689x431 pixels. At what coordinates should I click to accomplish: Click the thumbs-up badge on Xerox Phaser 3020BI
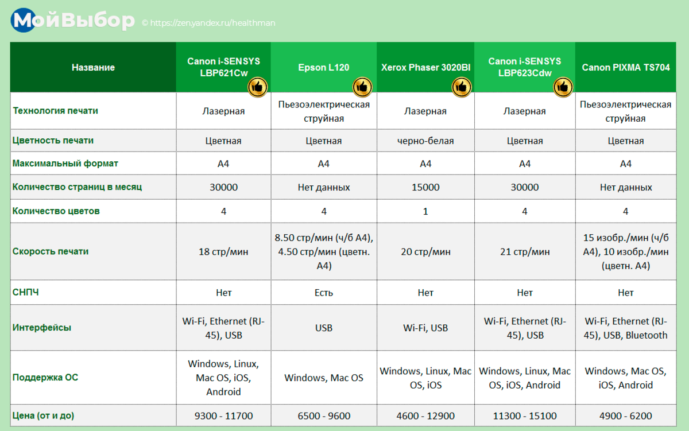point(462,87)
